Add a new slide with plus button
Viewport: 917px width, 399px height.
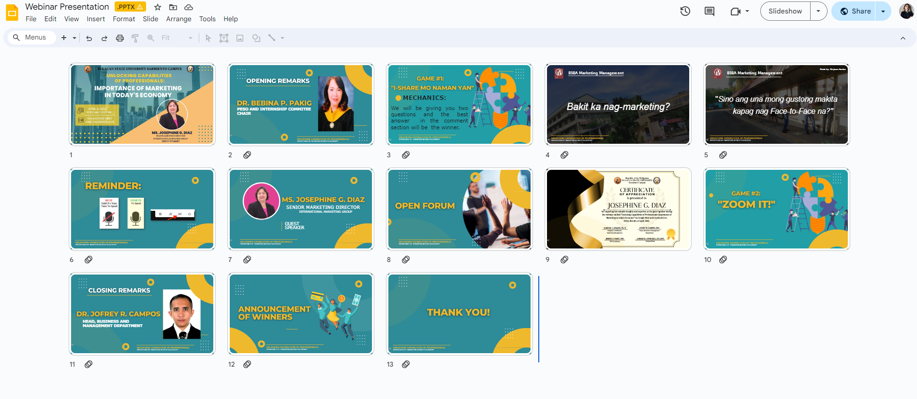click(x=64, y=38)
